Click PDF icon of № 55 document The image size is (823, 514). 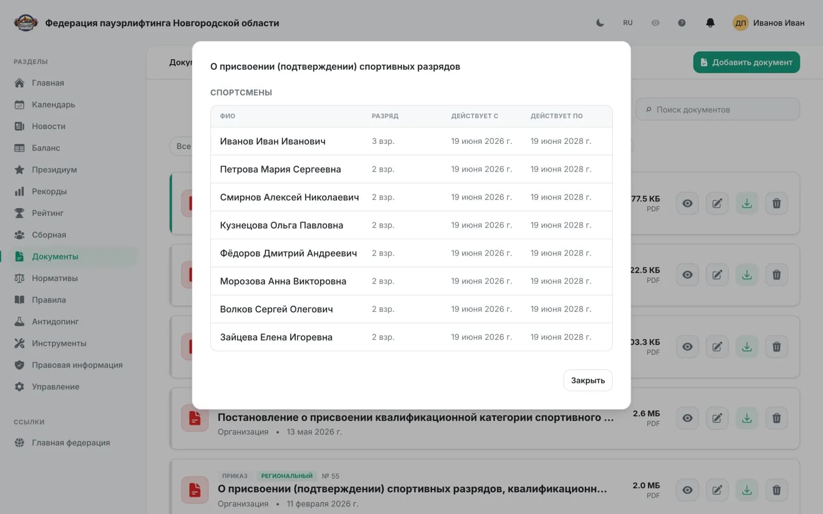click(x=194, y=490)
